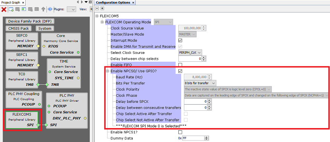The height and width of the screenshot is (142, 330).
Task: Click the SYS_TIME yellow circle connector
Action: (x=78, y=78)
